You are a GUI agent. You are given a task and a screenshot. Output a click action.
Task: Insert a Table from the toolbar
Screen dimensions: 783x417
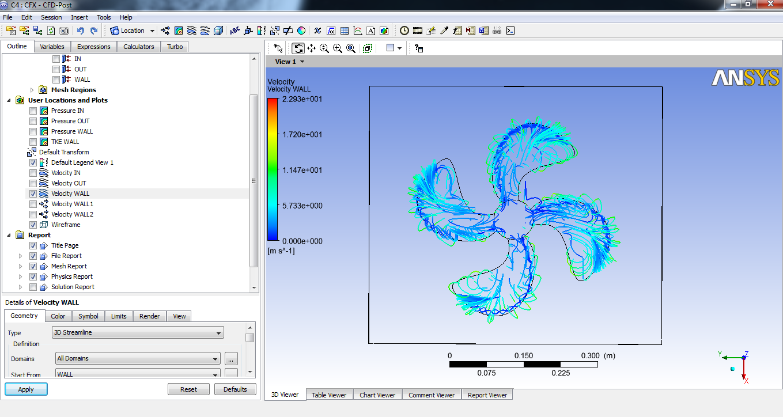pos(344,31)
